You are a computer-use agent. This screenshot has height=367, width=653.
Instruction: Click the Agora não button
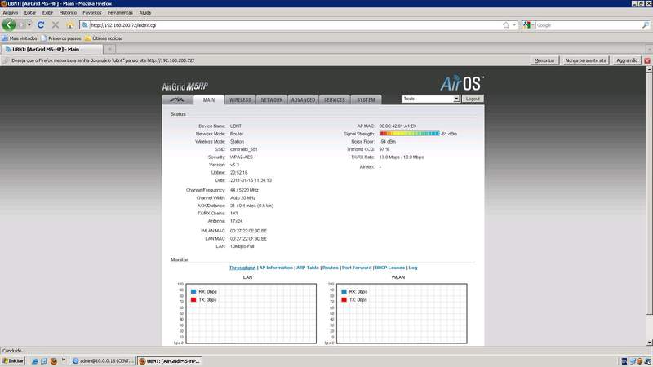[627, 60]
